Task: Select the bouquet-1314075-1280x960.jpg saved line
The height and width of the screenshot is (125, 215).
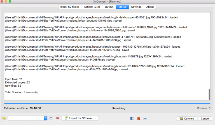Action: tap(66, 70)
